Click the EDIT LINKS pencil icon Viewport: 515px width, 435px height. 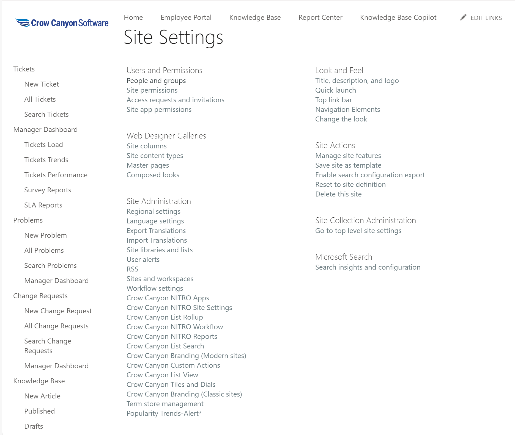point(463,18)
